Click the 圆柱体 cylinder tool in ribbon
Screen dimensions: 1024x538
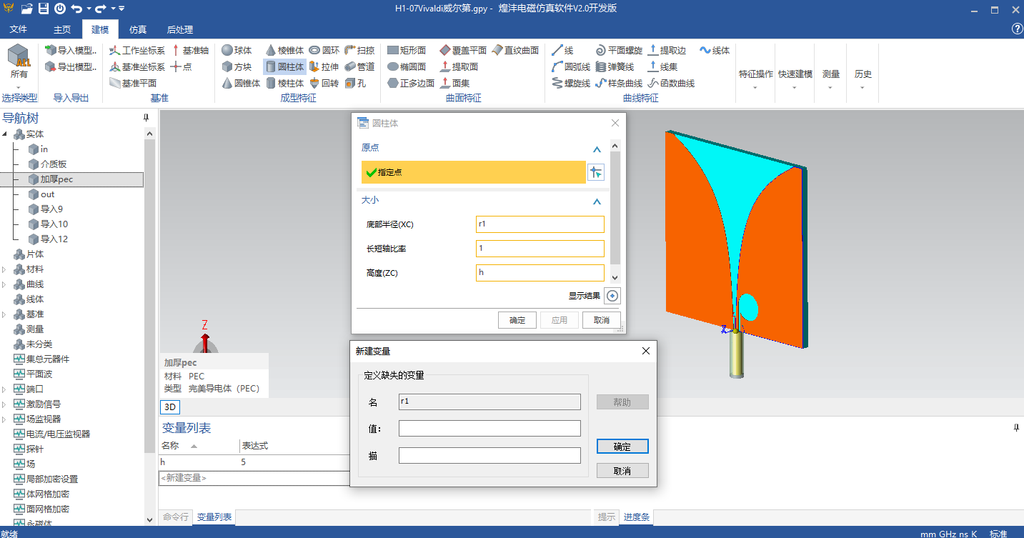click(x=284, y=67)
